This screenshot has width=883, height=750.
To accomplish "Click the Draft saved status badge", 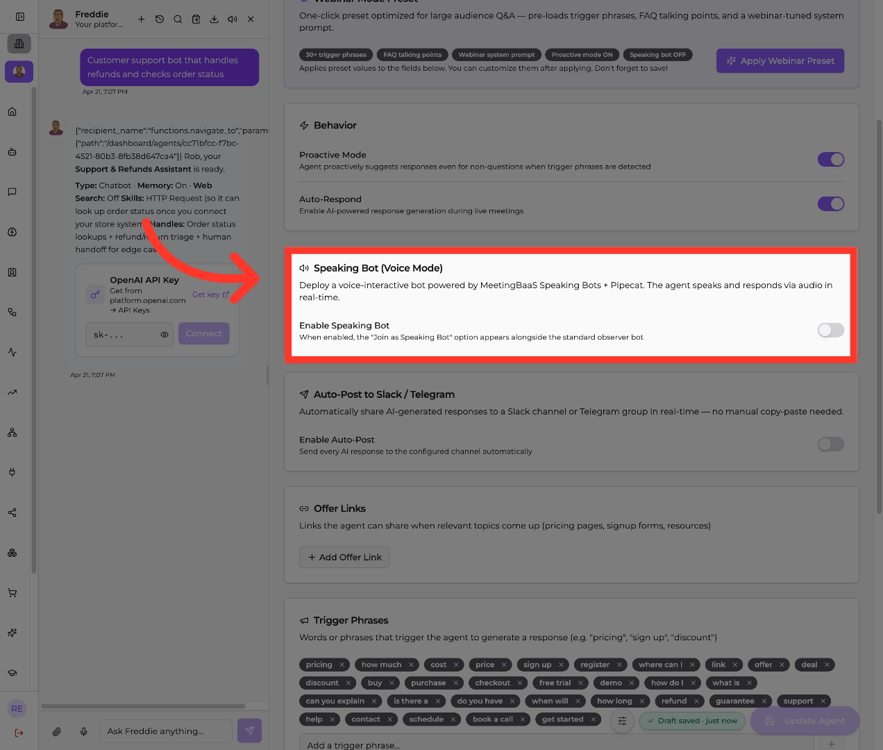I will click(x=692, y=721).
